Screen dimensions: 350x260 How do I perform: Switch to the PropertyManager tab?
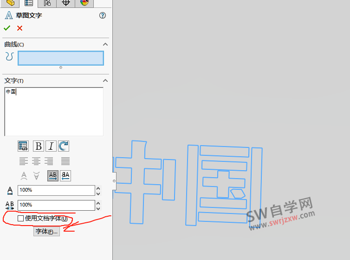point(29,3)
